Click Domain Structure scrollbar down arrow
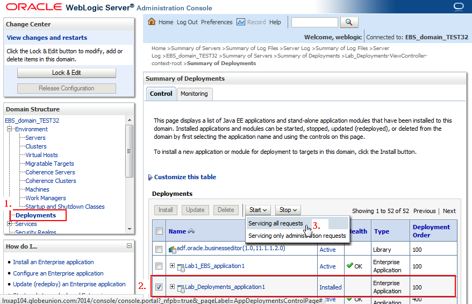The height and width of the screenshot is (304, 472). click(130, 229)
